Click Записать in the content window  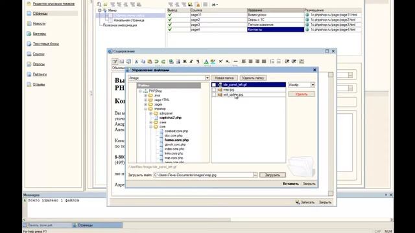point(305,202)
